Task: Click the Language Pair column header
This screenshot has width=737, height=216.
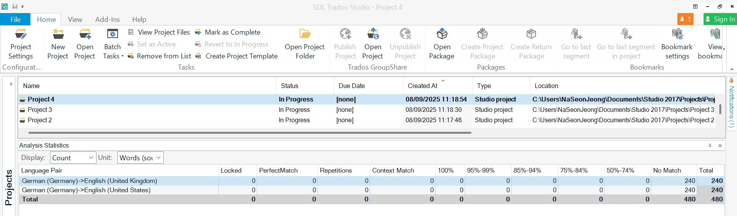Action: coord(119,170)
